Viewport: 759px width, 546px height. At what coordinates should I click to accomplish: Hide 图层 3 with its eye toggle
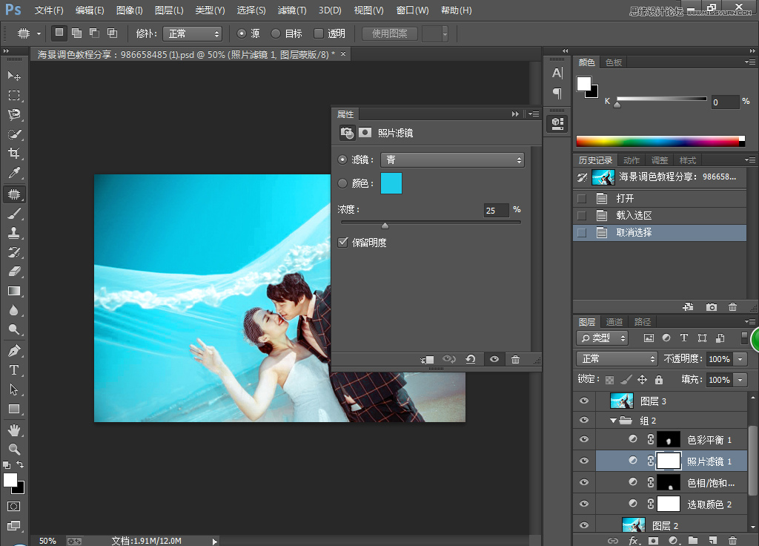point(584,401)
